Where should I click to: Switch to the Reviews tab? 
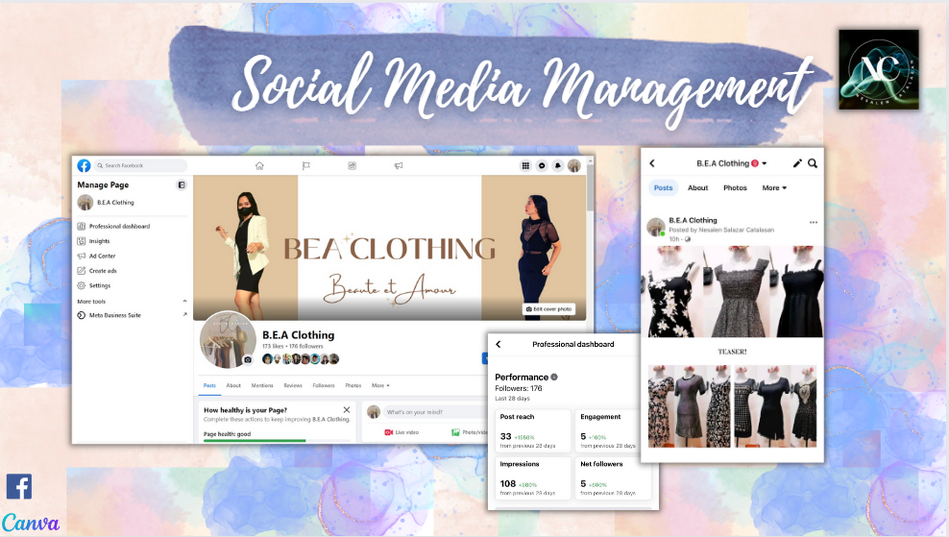(x=293, y=385)
